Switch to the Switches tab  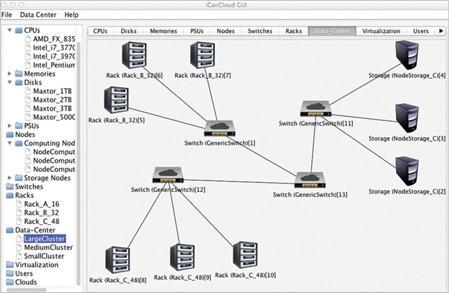pos(260,31)
